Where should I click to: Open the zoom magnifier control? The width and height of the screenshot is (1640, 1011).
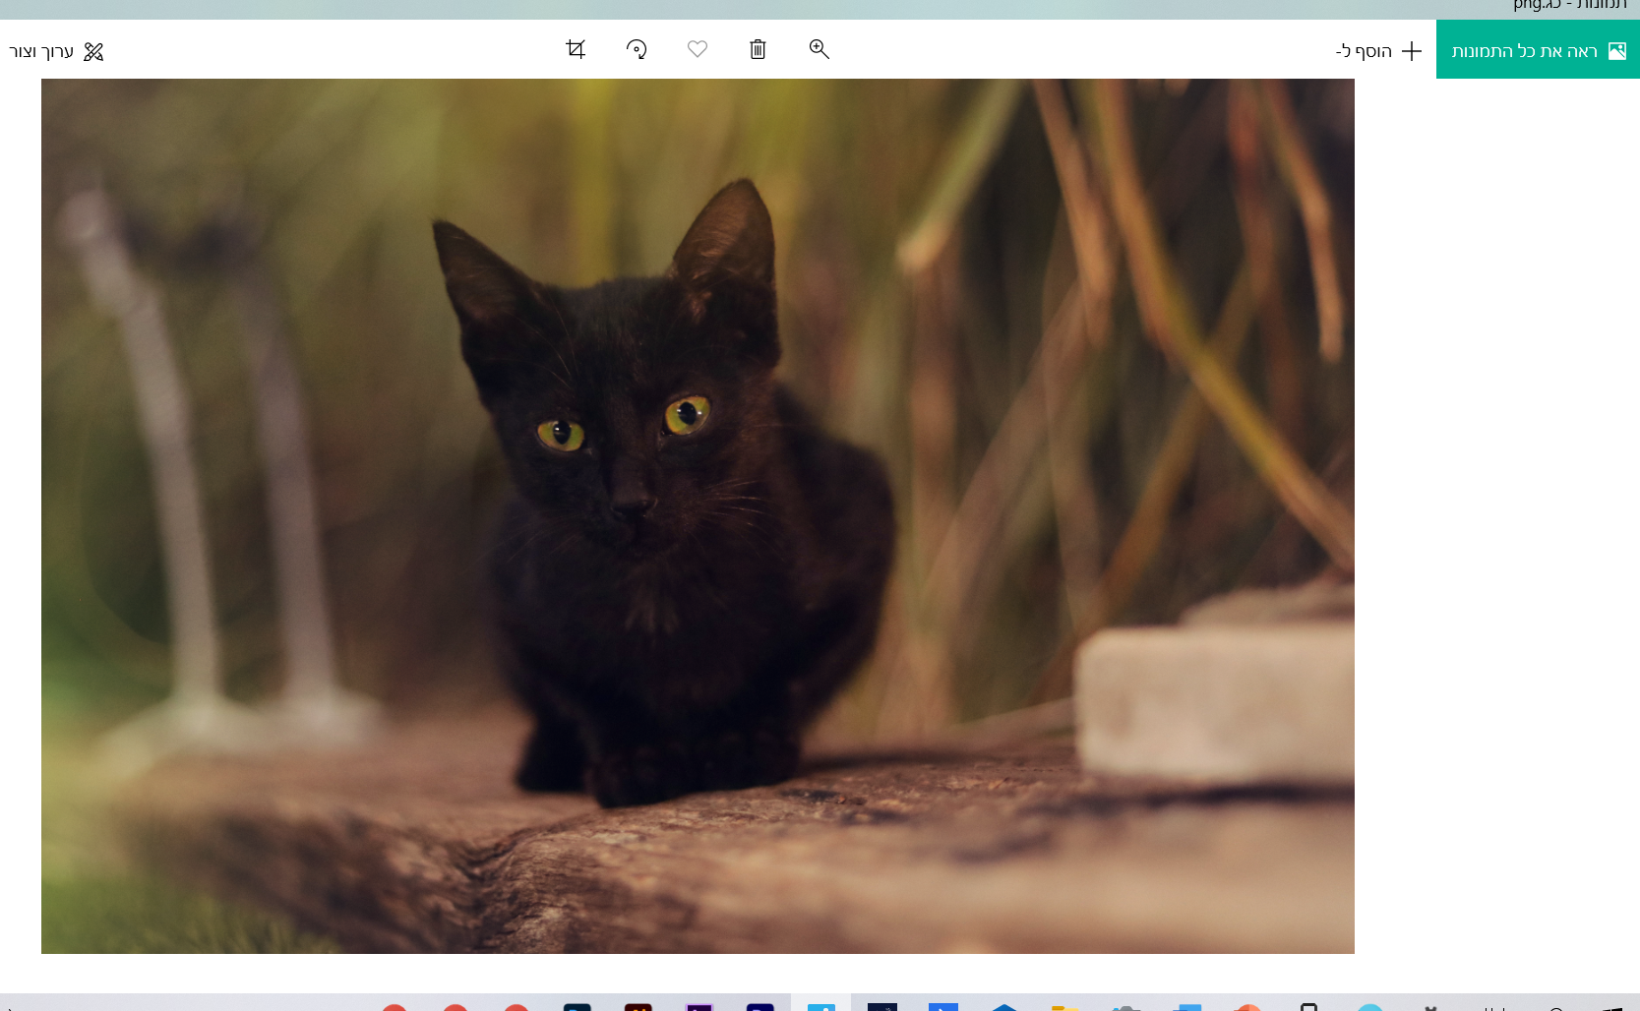point(819,49)
